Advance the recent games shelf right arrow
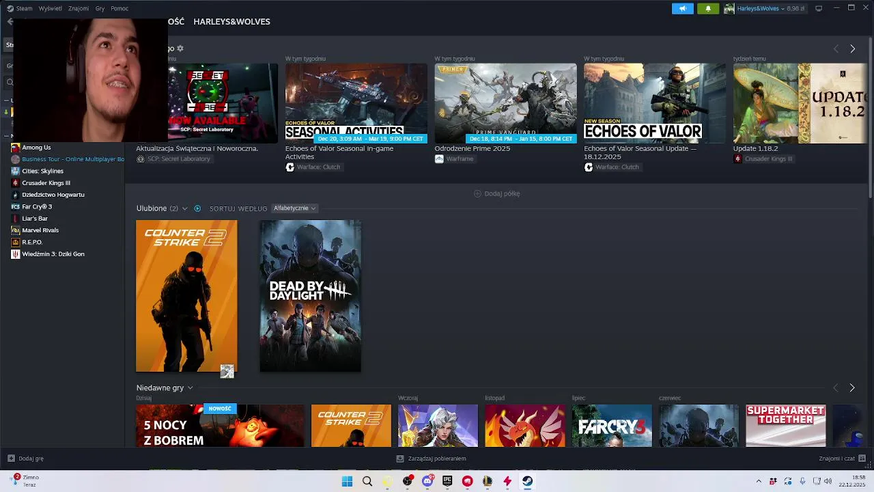This screenshot has width=874, height=492. [851, 387]
